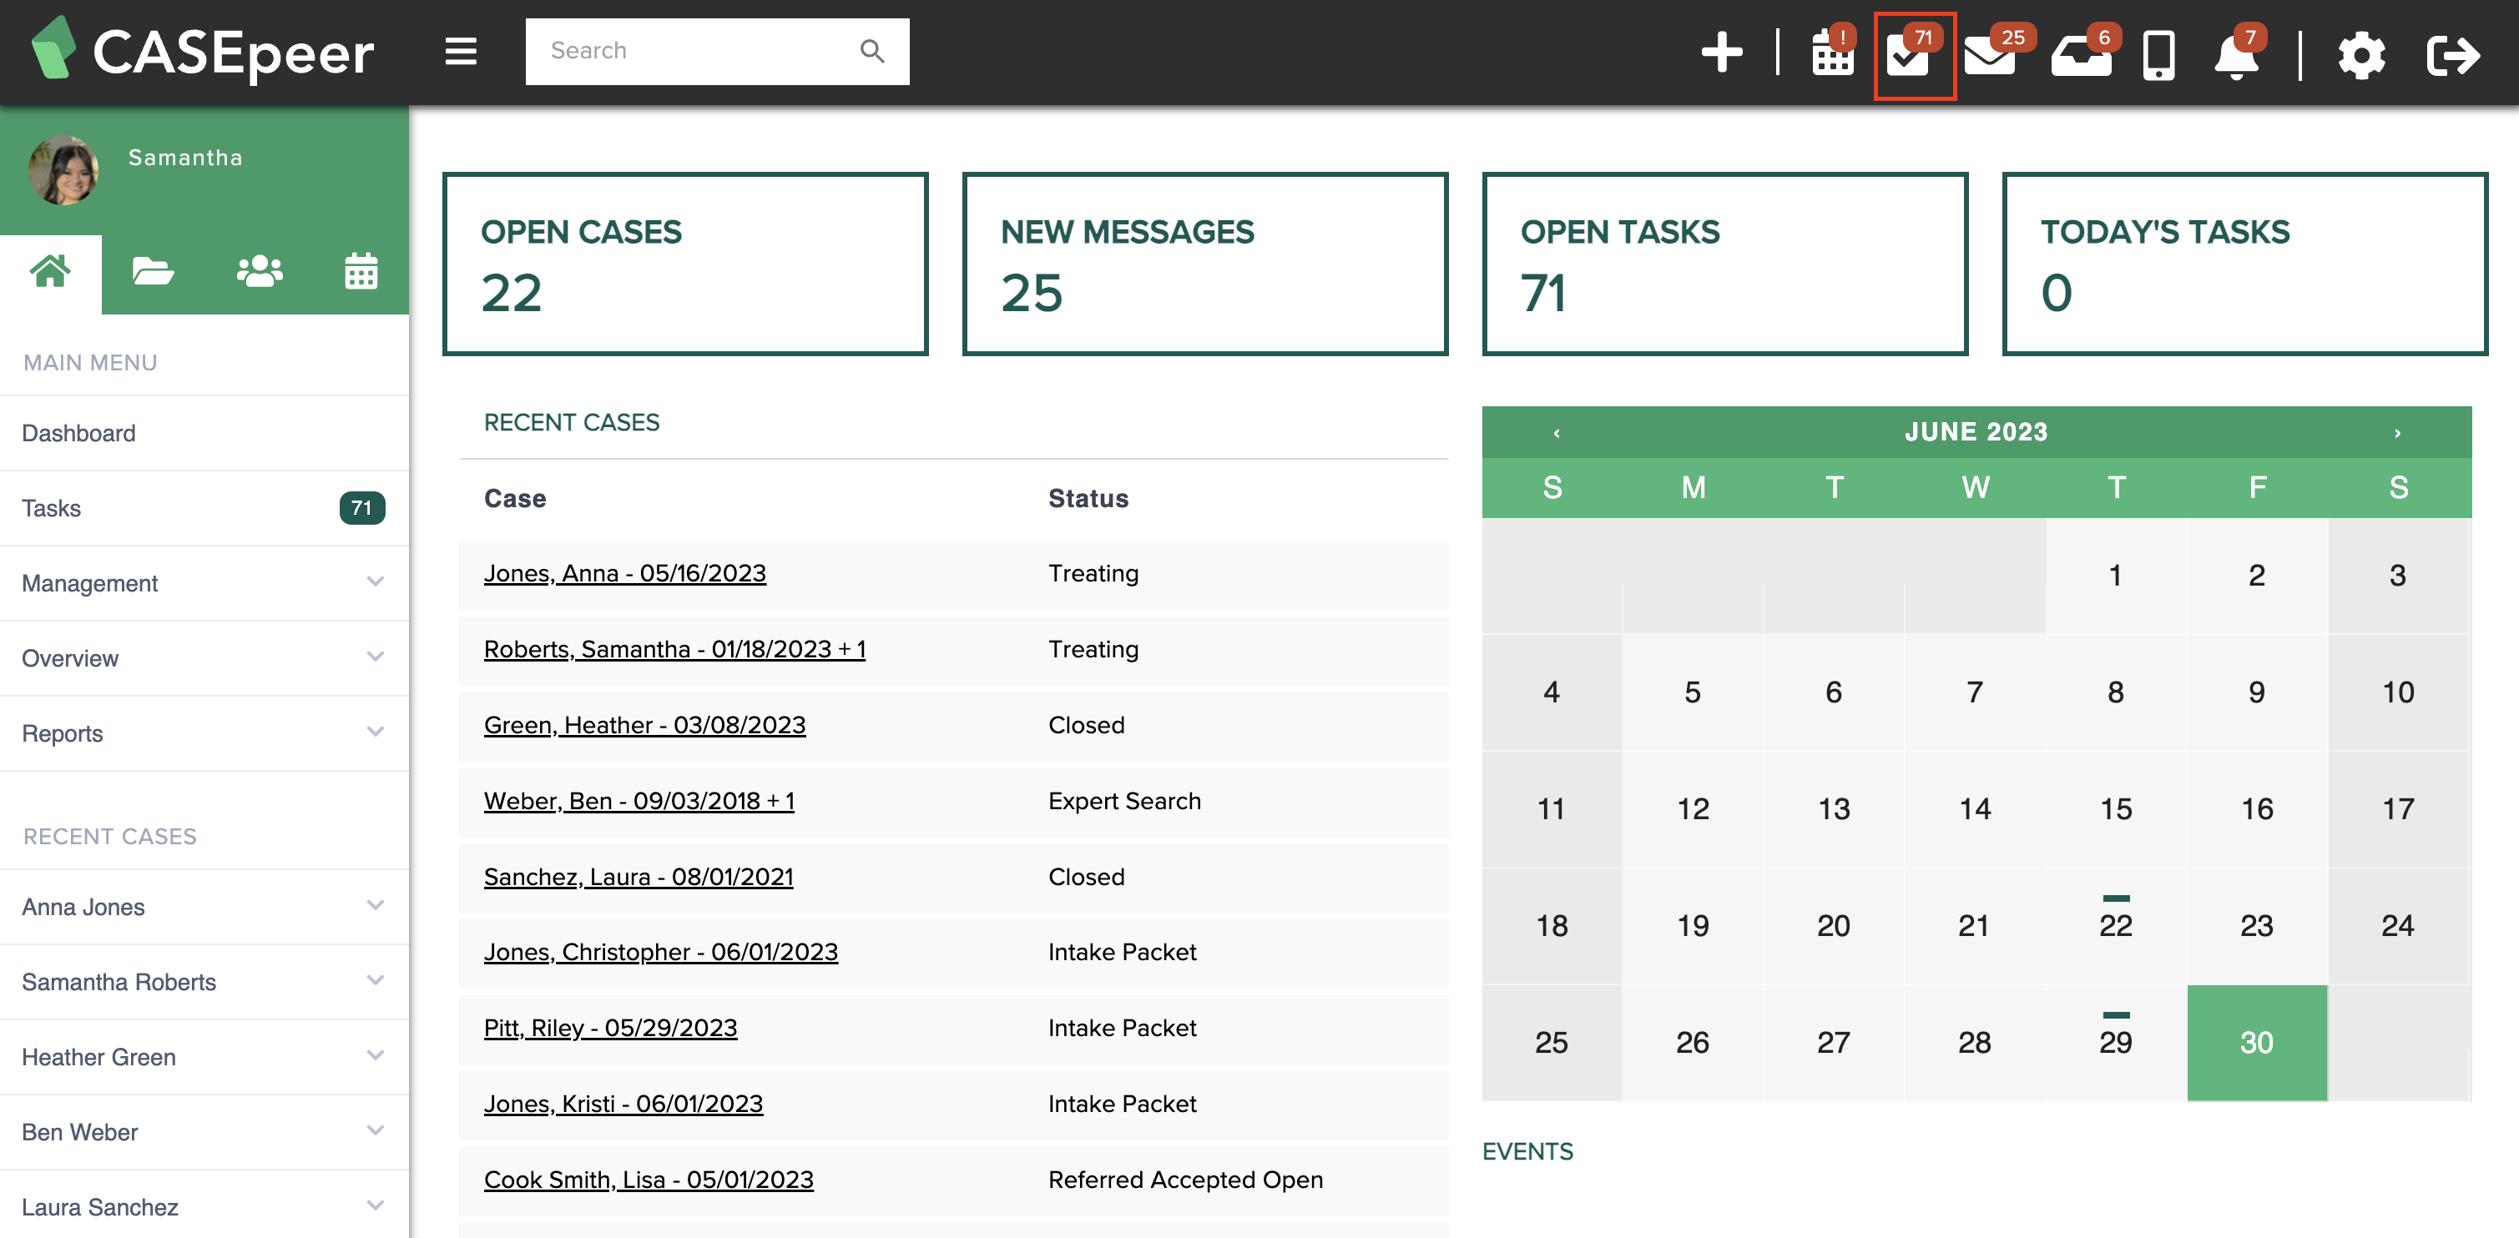Click the Case column header
This screenshot has width=2519, height=1238.
[514, 498]
